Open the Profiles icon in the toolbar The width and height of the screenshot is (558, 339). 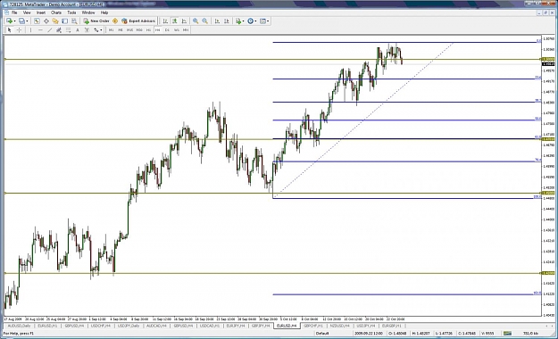click(21, 21)
